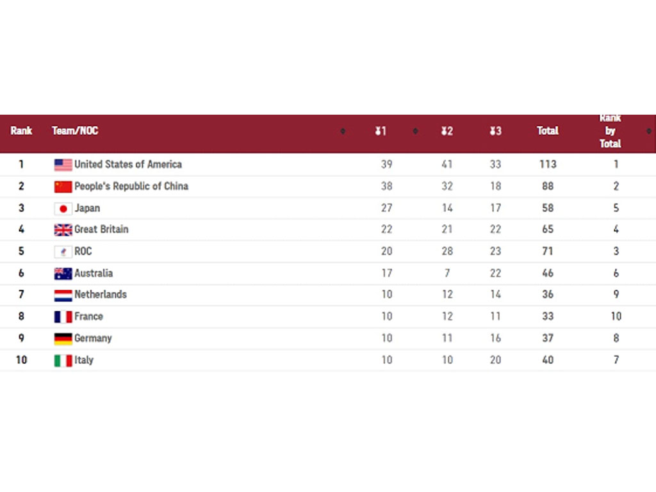Viewport: 656px width, 492px height.
Task: Open the France team link
Action: [x=88, y=316]
